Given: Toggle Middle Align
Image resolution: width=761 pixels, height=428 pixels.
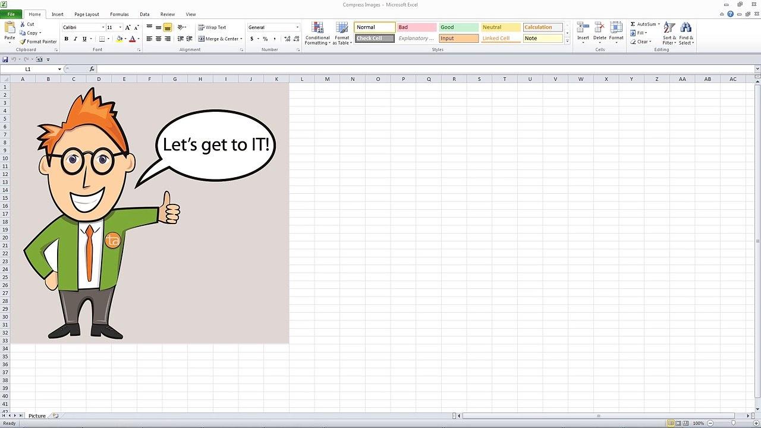Looking at the screenshot, I should click(x=158, y=27).
